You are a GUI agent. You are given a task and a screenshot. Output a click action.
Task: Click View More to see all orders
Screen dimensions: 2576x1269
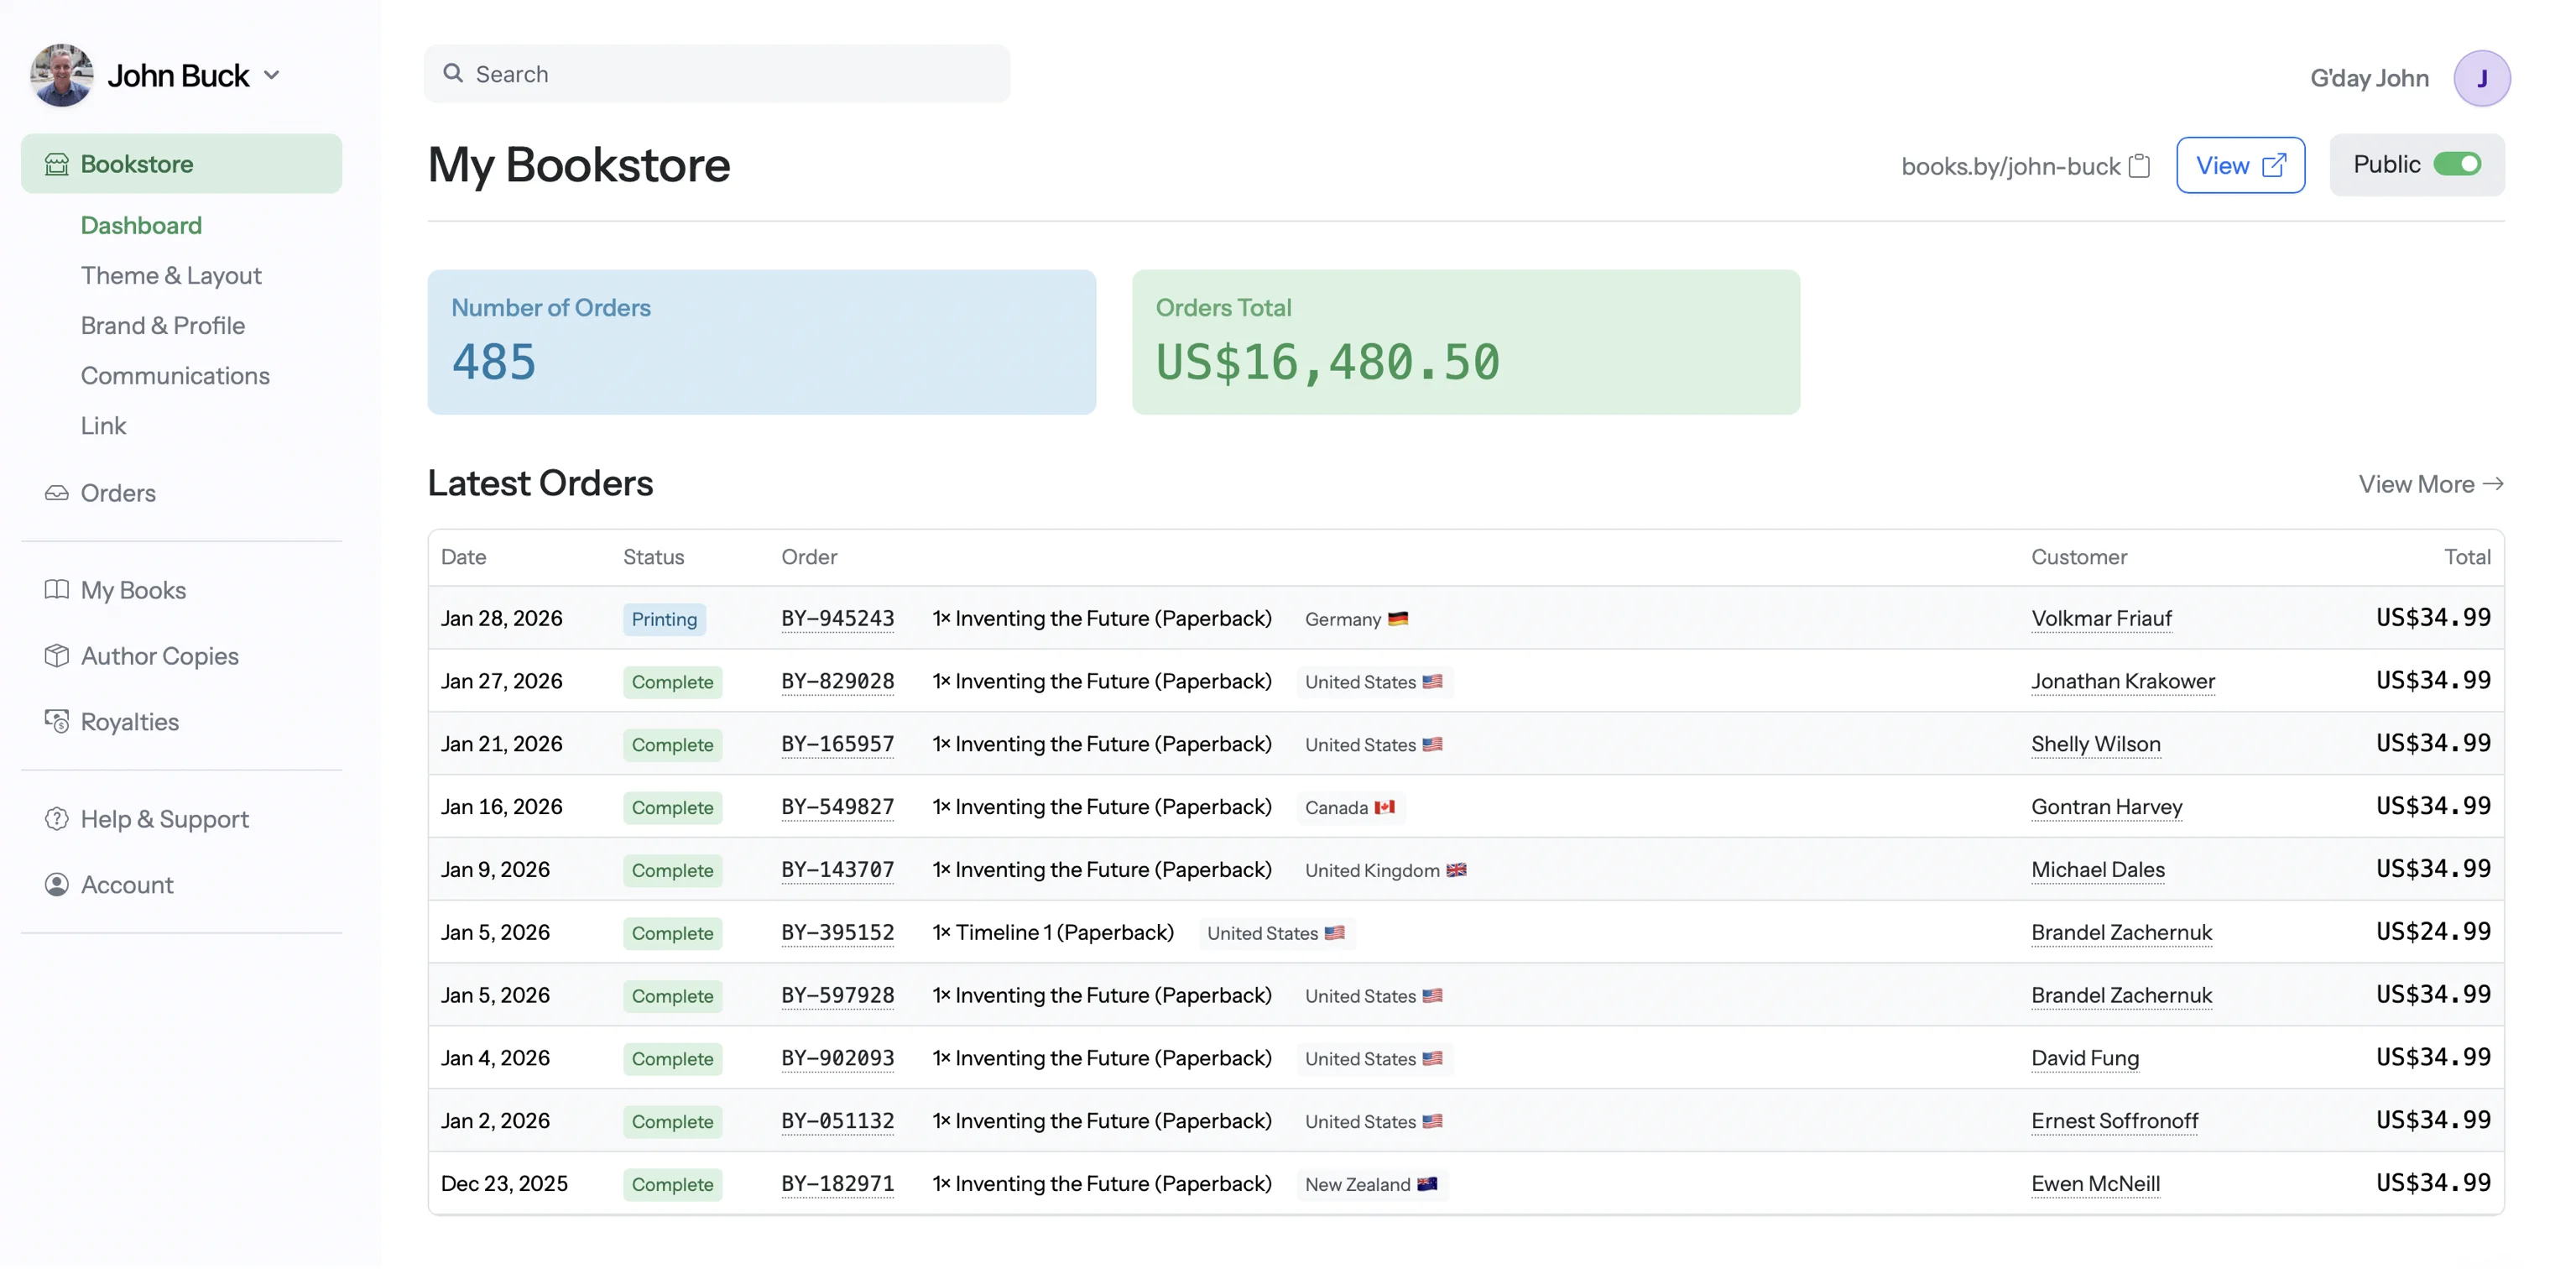tap(2430, 483)
